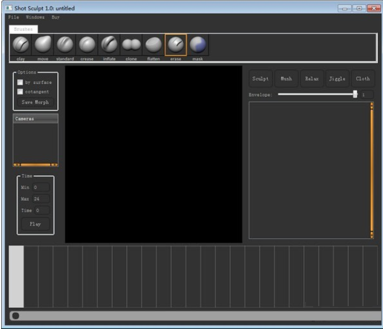The width and height of the screenshot is (383, 329).
Task: Click the Max time input field
Action: click(41, 199)
